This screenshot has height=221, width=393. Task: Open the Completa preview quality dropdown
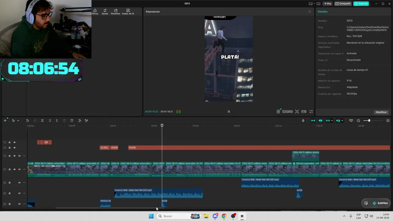click(x=287, y=111)
